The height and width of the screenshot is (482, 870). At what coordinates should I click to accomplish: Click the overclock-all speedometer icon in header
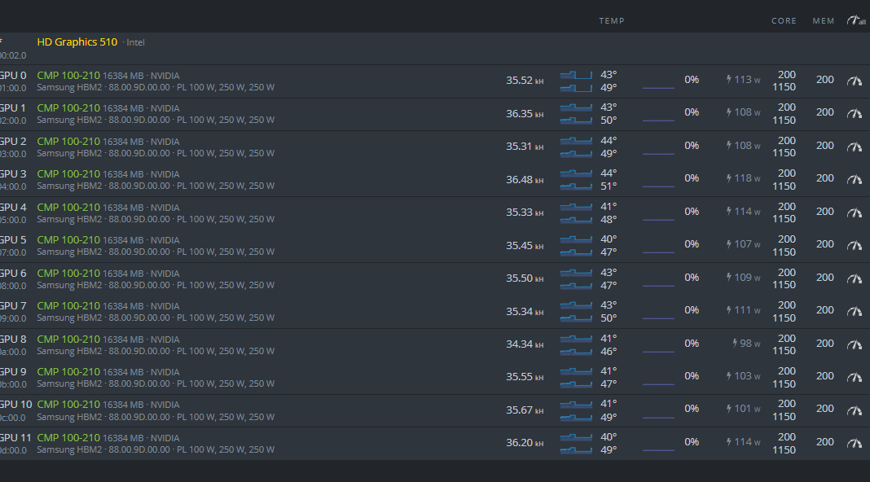point(855,20)
